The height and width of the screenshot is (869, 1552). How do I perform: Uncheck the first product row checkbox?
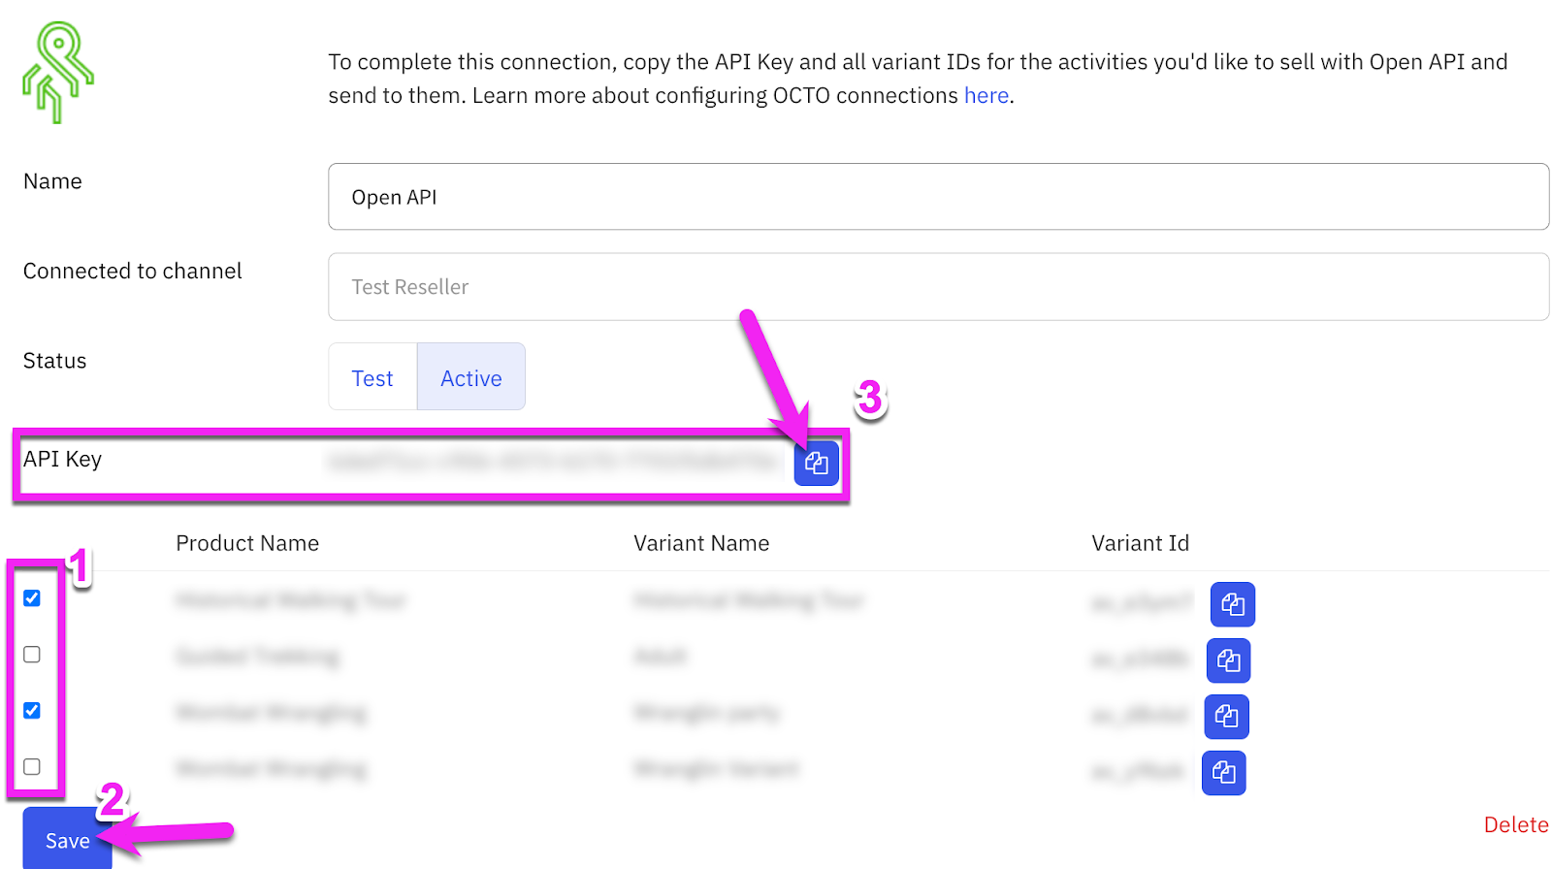point(32,598)
